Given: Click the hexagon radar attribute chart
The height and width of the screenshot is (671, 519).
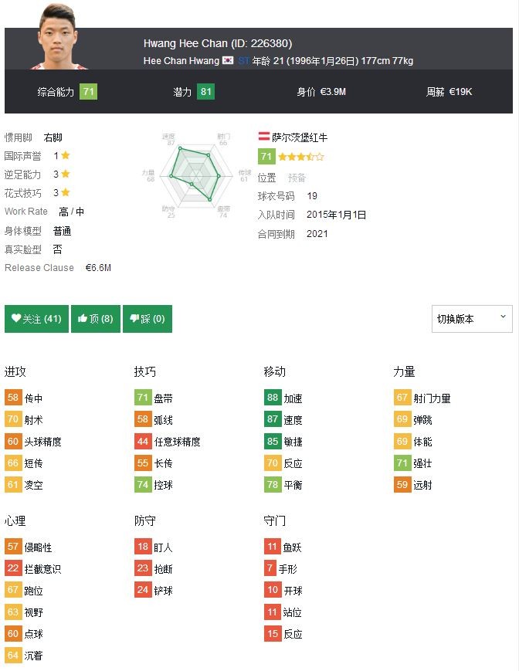Looking at the screenshot, I should (195, 175).
